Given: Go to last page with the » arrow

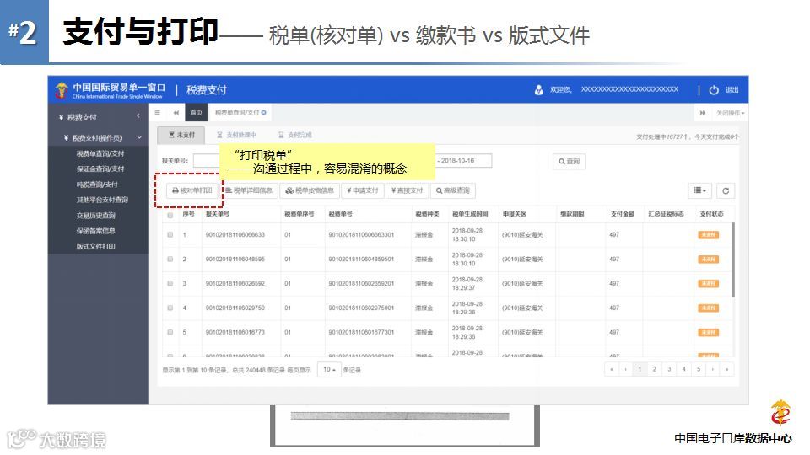Looking at the screenshot, I should point(726,369).
